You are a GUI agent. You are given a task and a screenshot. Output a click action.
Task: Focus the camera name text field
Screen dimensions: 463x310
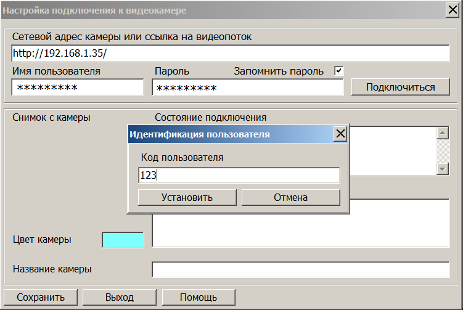(x=301, y=270)
